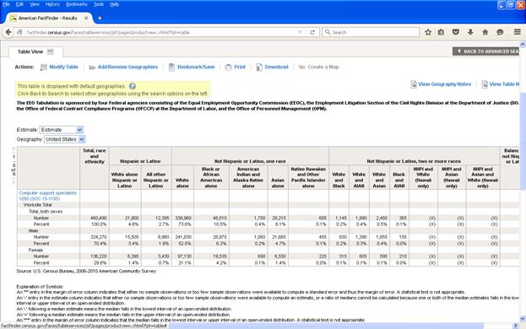
Task: Click the Source U.S. Census Bureau text
Action: point(86,271)
